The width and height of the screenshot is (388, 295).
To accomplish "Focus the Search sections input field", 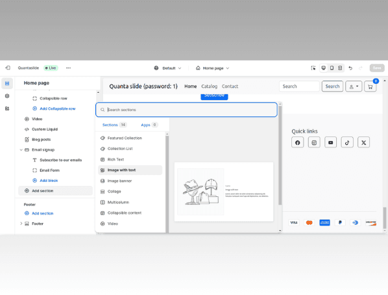I will [186, 110].
